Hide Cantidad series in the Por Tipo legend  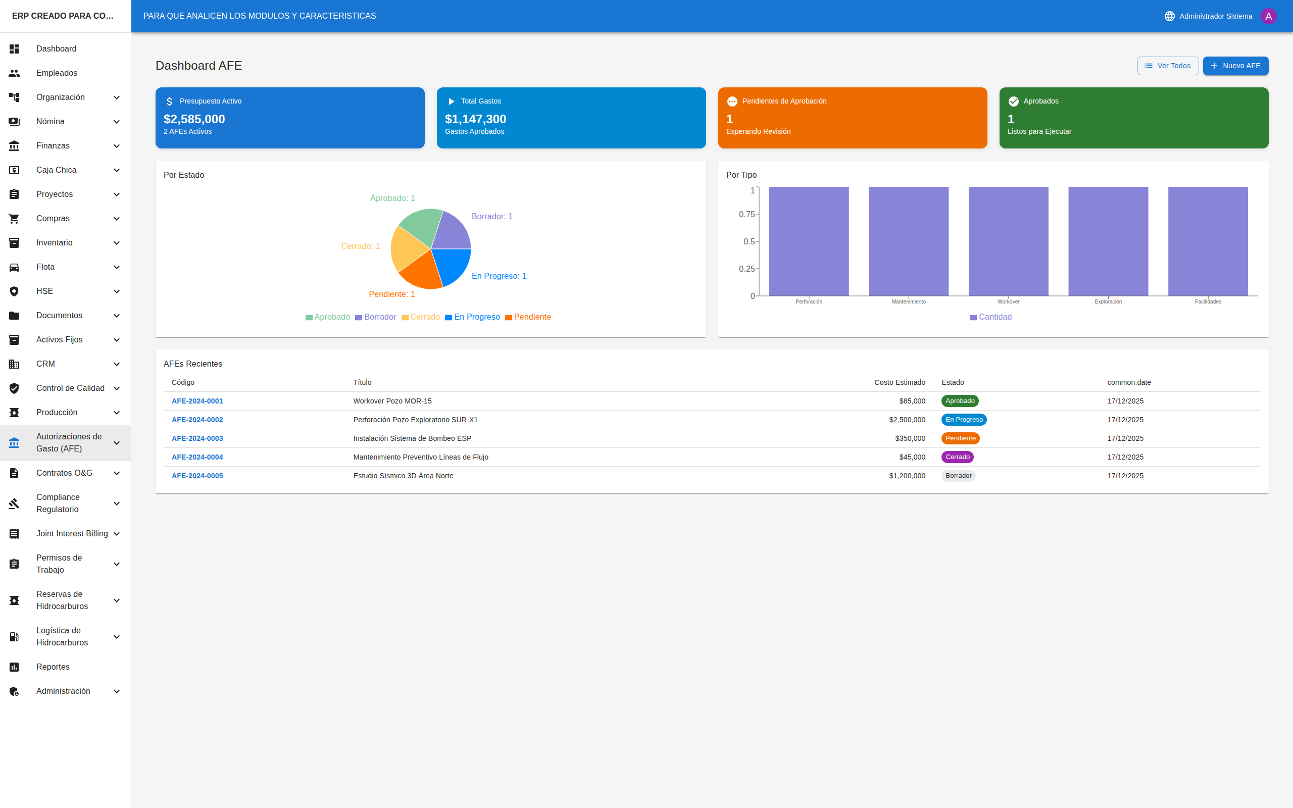(991, 316)
